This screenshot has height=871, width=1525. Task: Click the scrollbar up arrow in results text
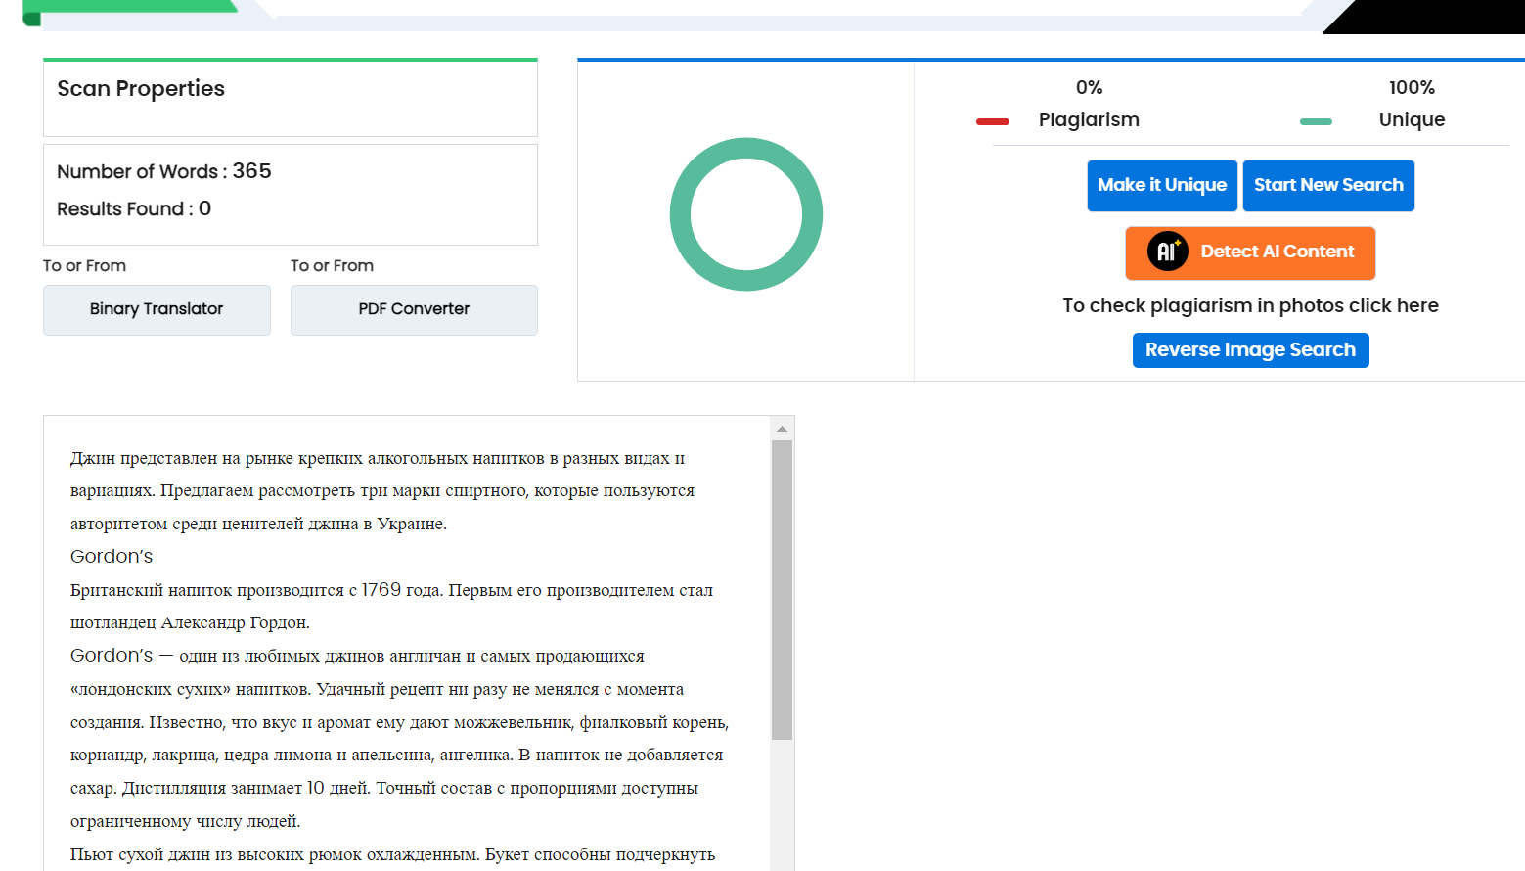[782, 429]
